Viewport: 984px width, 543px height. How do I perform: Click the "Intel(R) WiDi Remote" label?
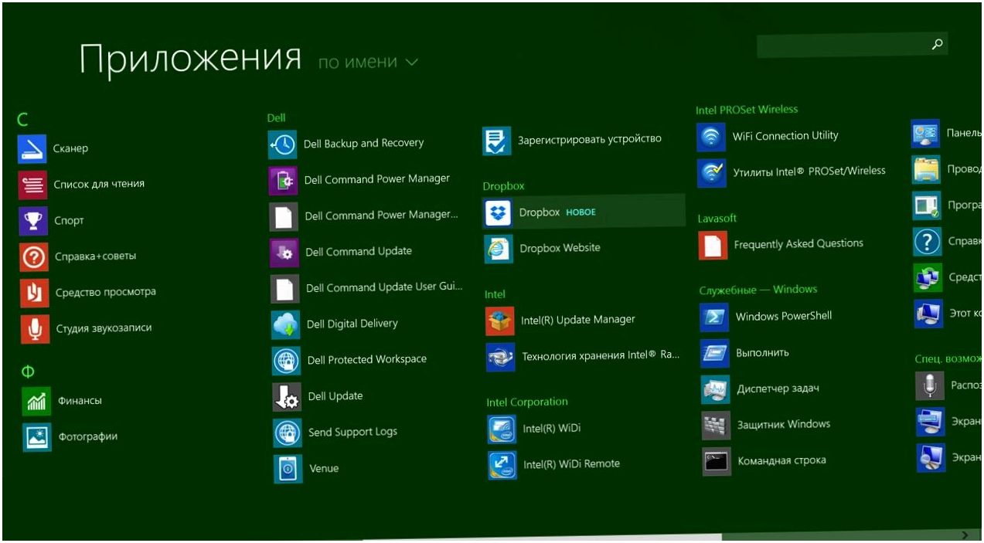[571, 464]
